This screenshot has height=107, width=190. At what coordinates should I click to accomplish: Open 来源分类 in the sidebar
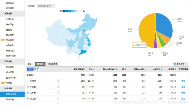pos(10,19)
